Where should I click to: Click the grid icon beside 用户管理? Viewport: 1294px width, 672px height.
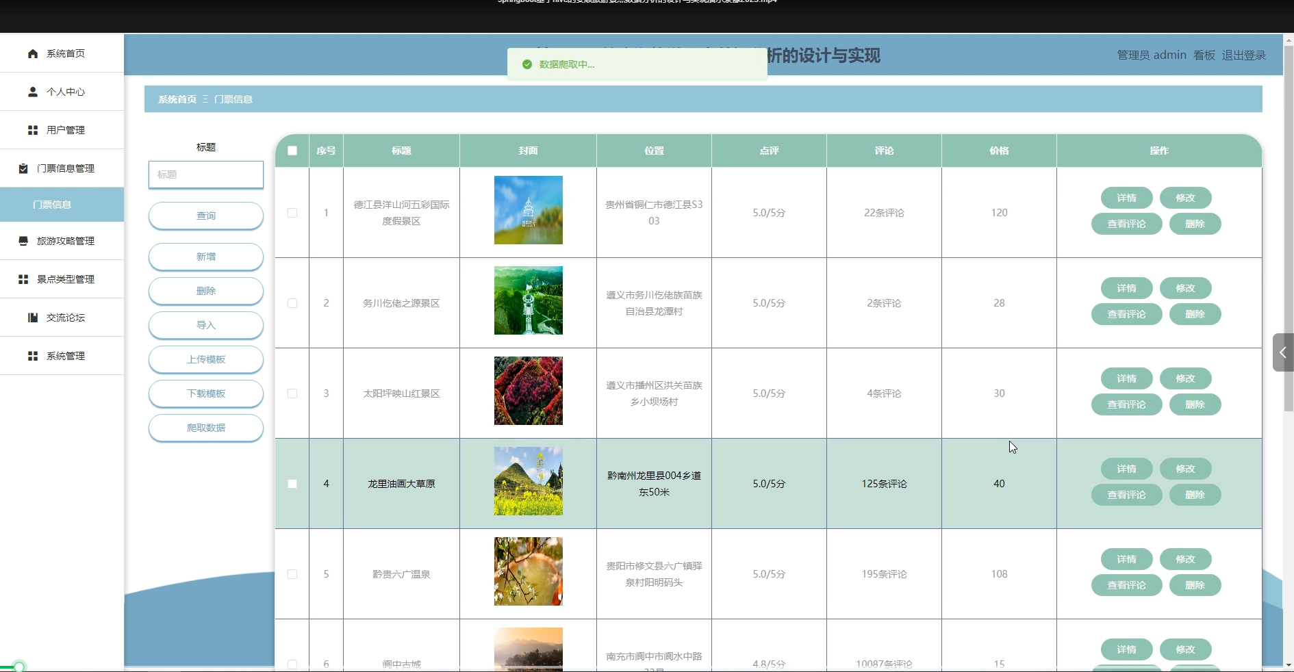pyautogui.click(x=33, y=130)
